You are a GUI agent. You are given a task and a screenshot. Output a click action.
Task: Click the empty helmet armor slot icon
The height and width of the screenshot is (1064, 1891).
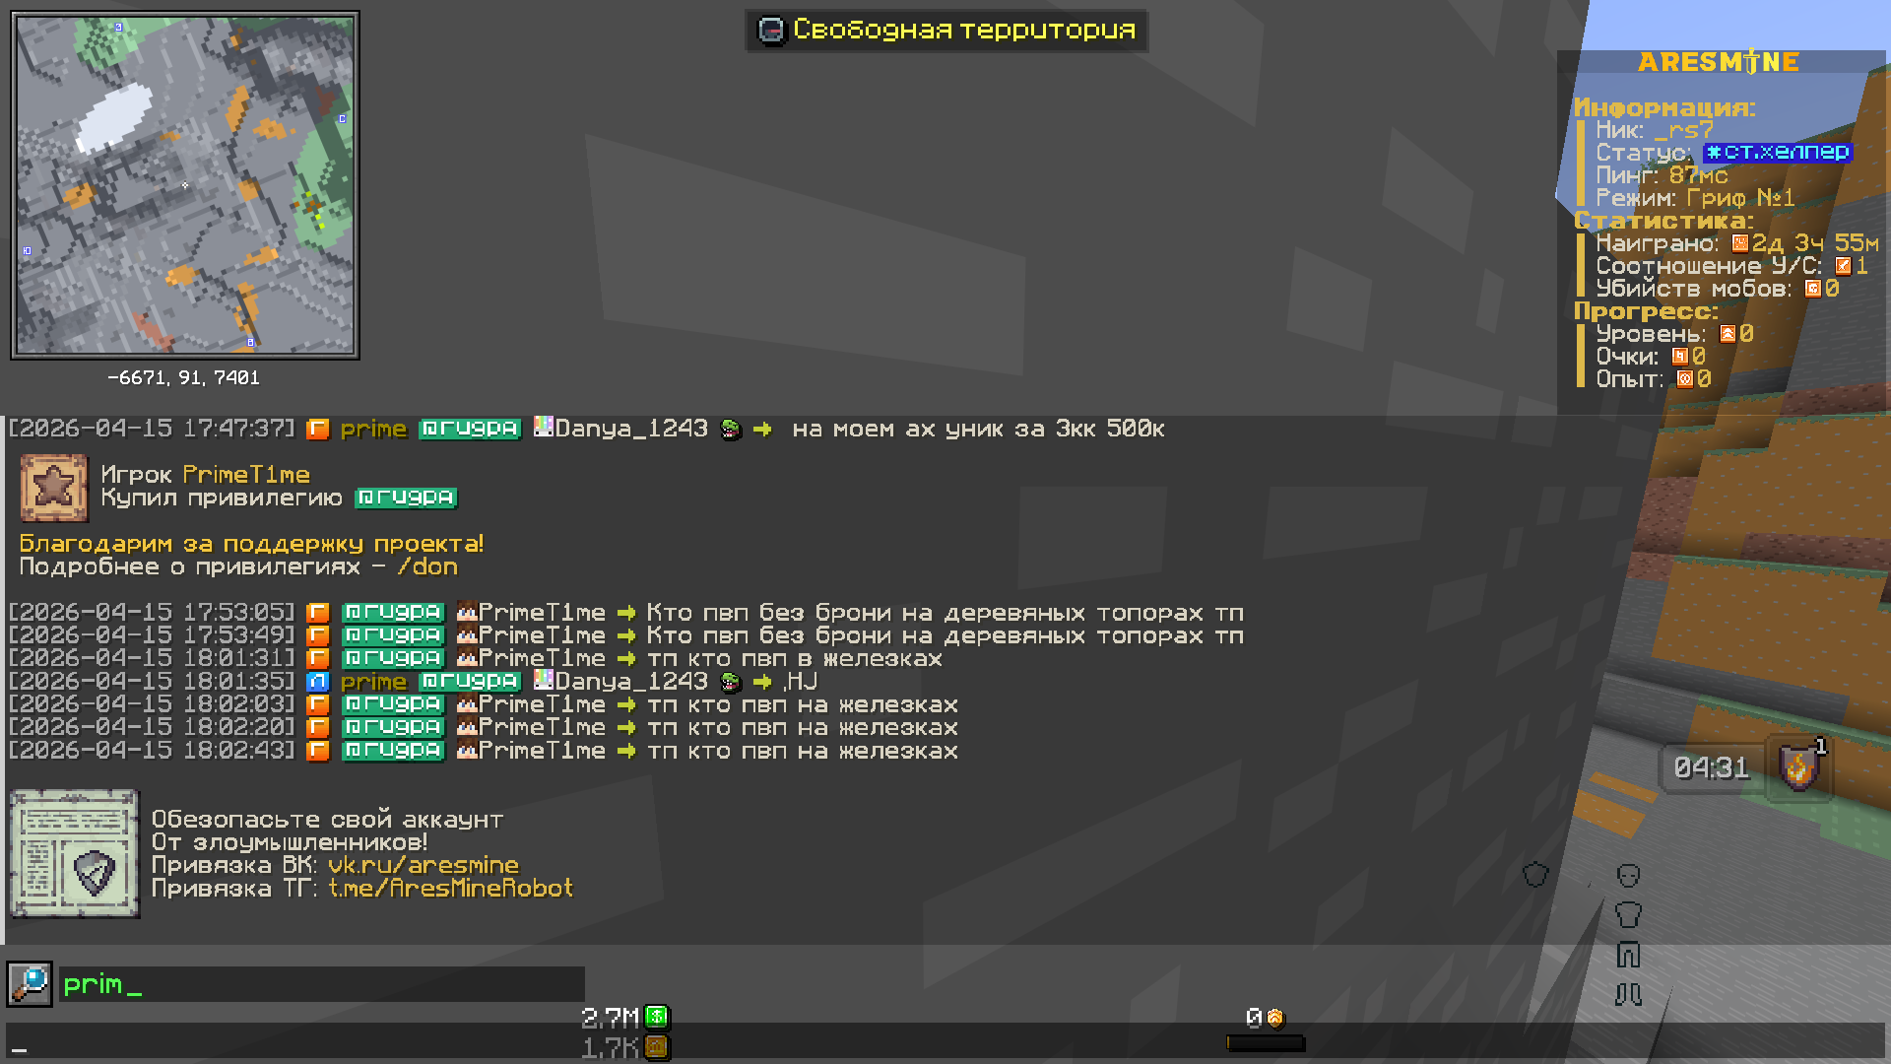[x=1628, y=875]
